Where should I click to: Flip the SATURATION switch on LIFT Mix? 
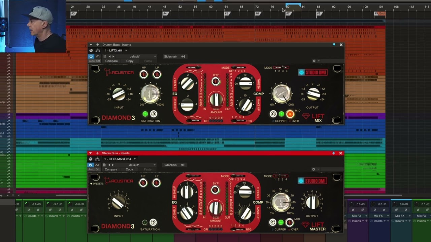coord(154,114)
